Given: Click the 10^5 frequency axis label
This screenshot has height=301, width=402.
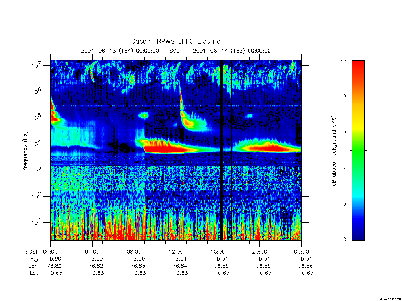Looking at the screenshot, I should coord(37,118).
